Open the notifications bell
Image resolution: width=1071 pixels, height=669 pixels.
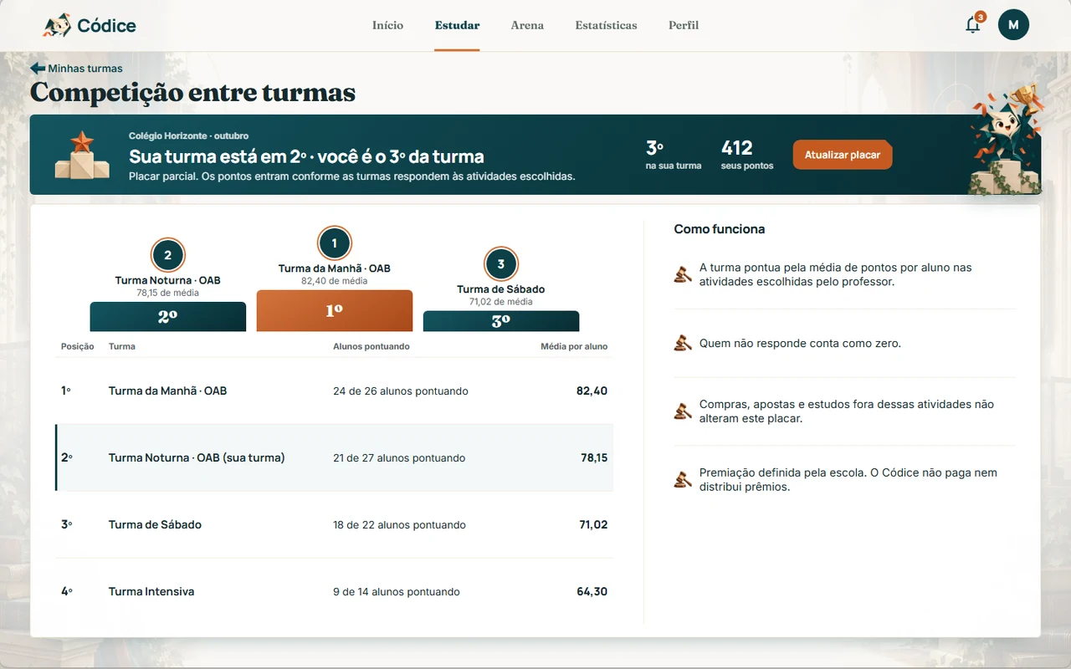[972, 25]
